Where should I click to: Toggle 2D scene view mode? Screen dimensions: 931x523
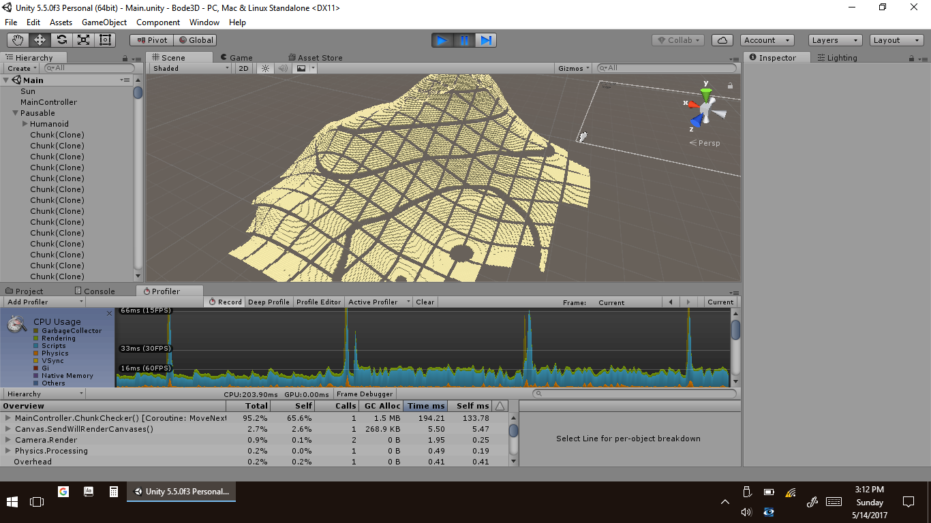click(243, 68)
